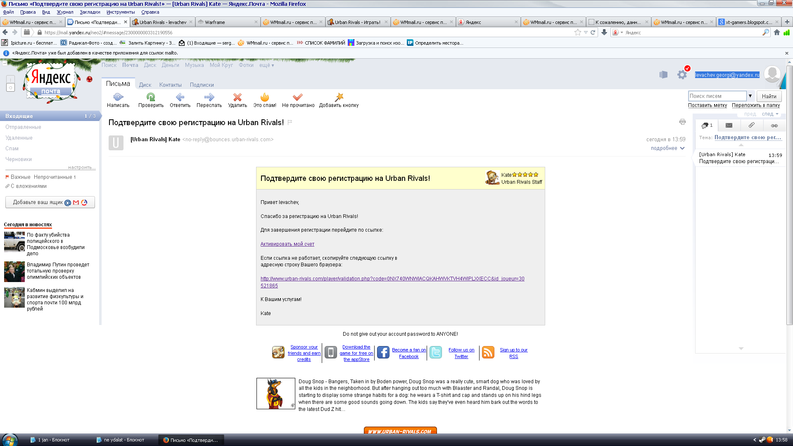
Task: Click the Ответить reply arrow icon
Action: pyautogui.click(x=180, y=97)
